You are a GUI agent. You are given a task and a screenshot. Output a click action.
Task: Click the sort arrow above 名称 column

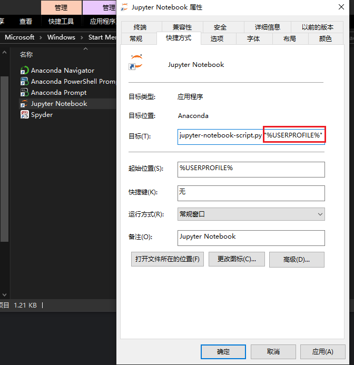click(85, 48)
